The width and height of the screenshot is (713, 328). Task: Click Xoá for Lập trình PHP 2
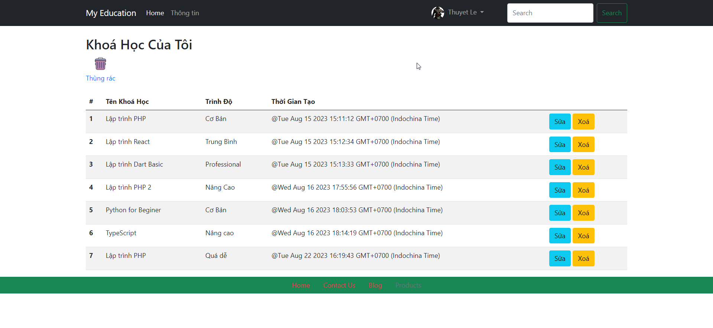coord(583,190)
